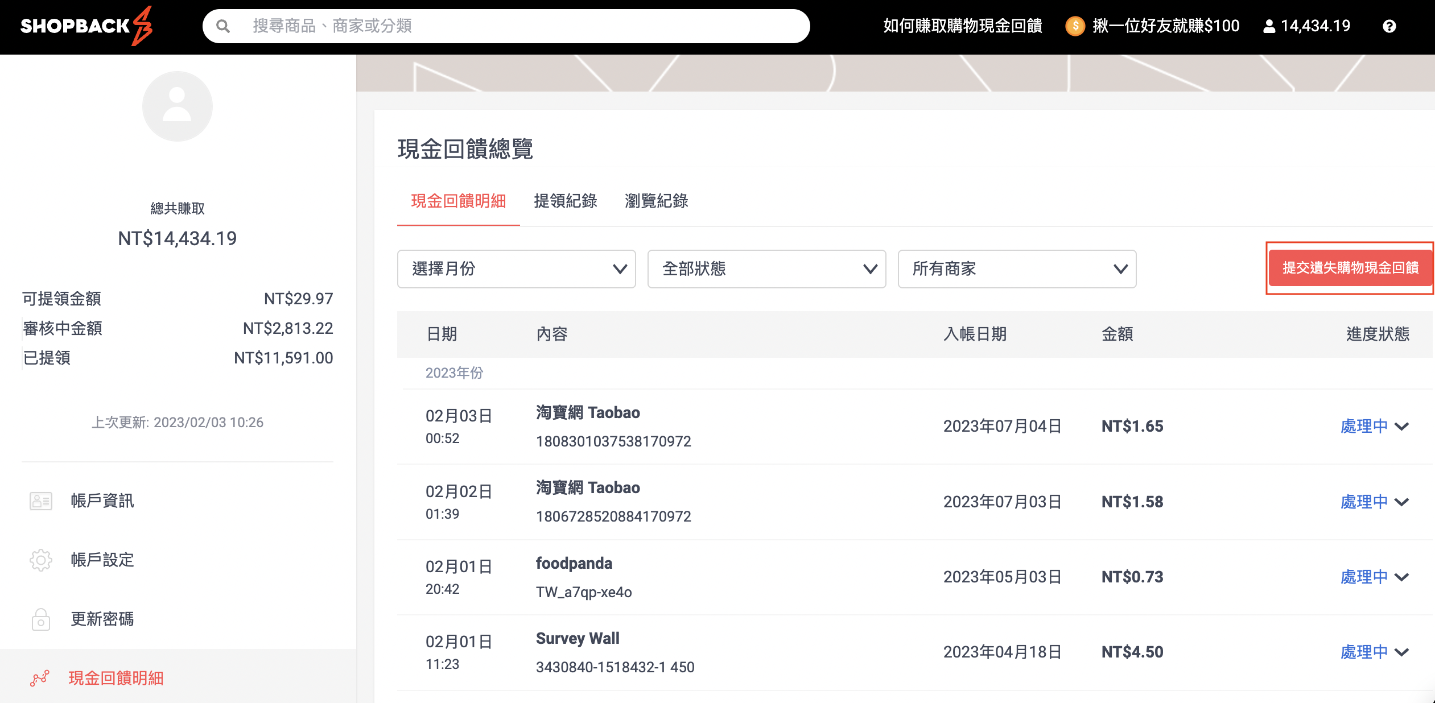This screenshot has width=1435, height=703.
Task: Click the 帳戶設定 gear icon
Action: (41, 560)
